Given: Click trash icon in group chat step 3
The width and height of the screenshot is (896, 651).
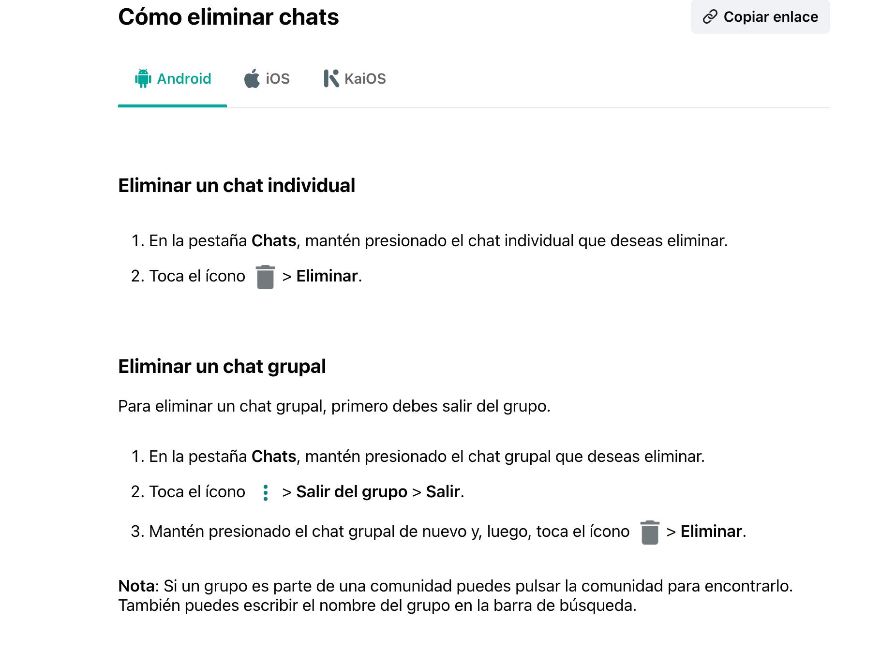Looking at the screenshot, I should 649,533.
